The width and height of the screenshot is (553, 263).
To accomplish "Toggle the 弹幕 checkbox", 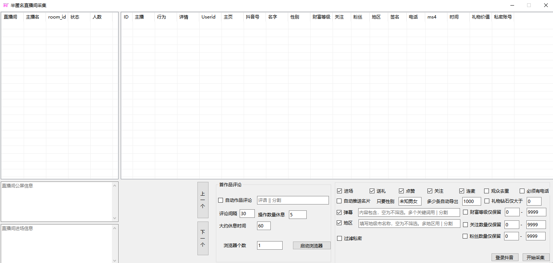I will pyautogui.click(x=339, y=213).
